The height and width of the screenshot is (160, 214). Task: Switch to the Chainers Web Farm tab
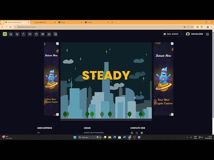[42, 22]
